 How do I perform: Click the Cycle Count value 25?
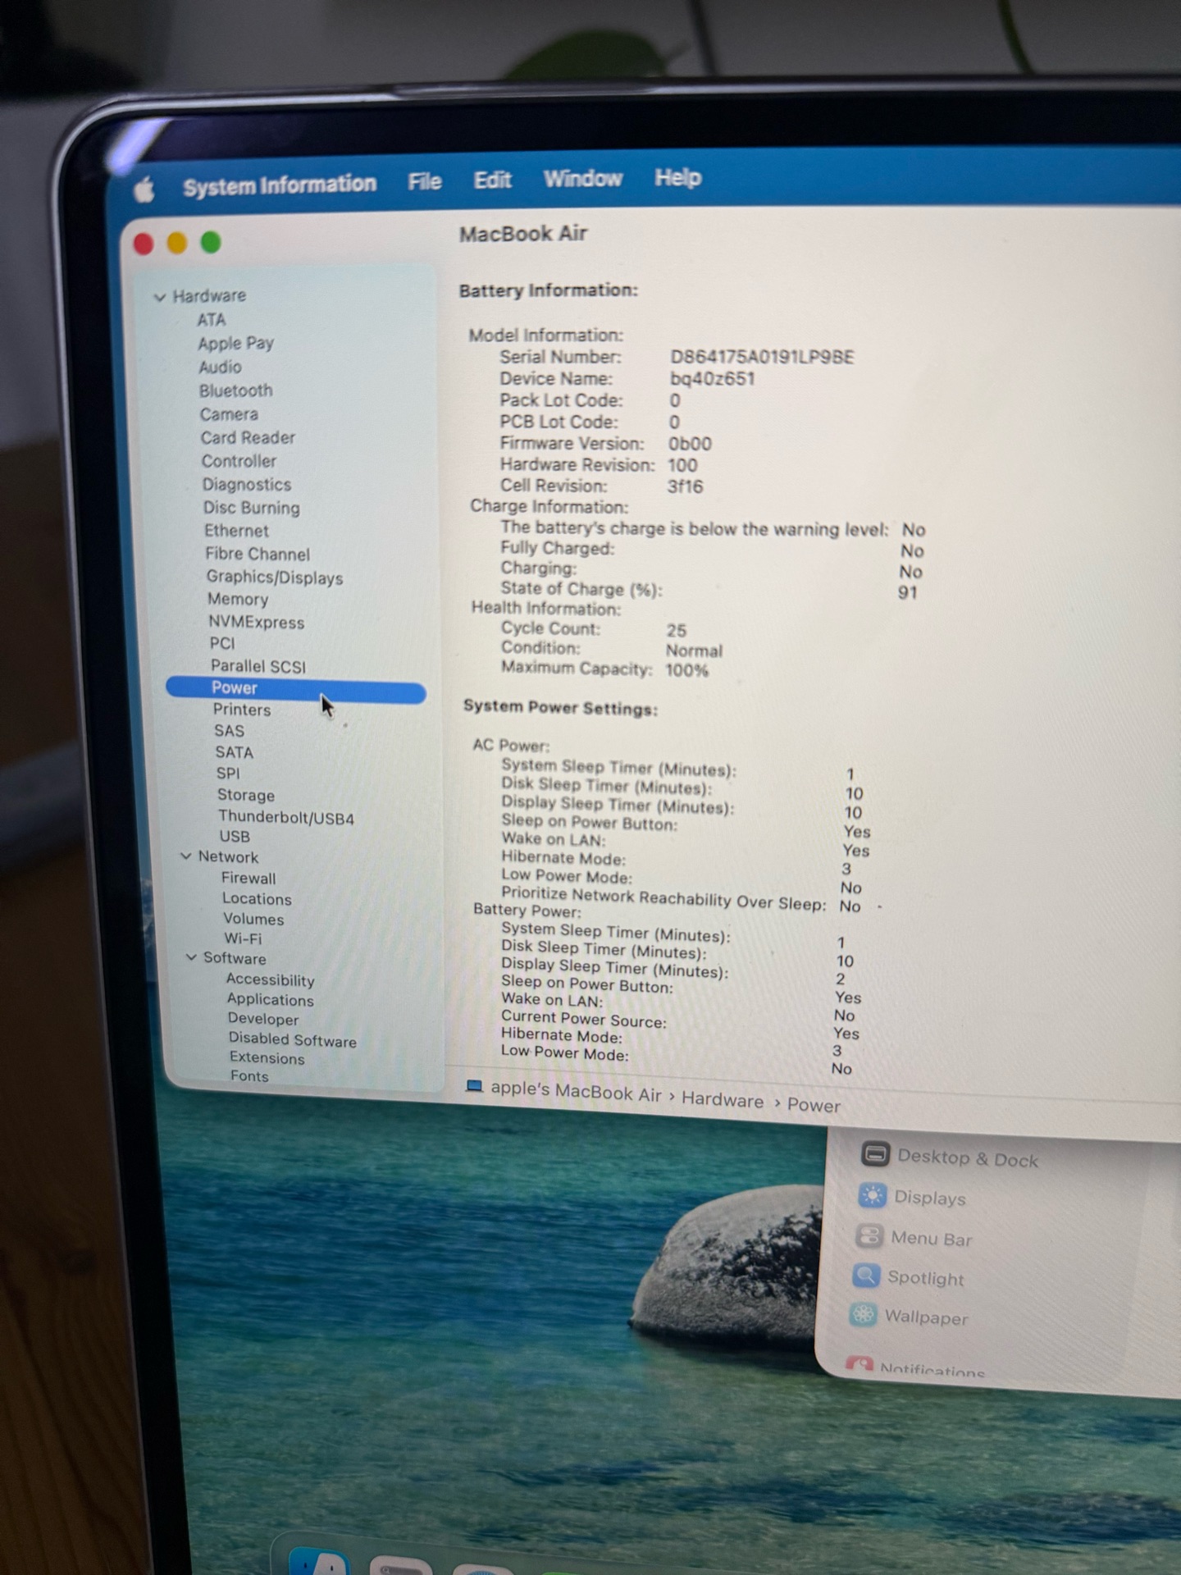(x=676, y=631)
